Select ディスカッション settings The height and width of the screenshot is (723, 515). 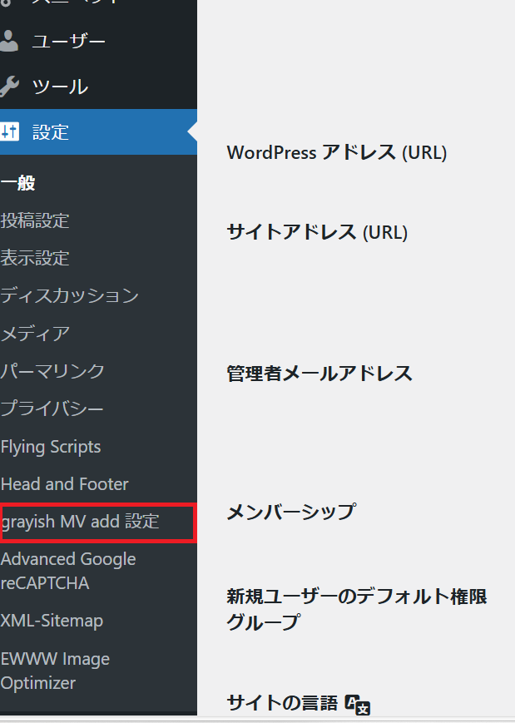pyautogui.click(x=69, y=295)
